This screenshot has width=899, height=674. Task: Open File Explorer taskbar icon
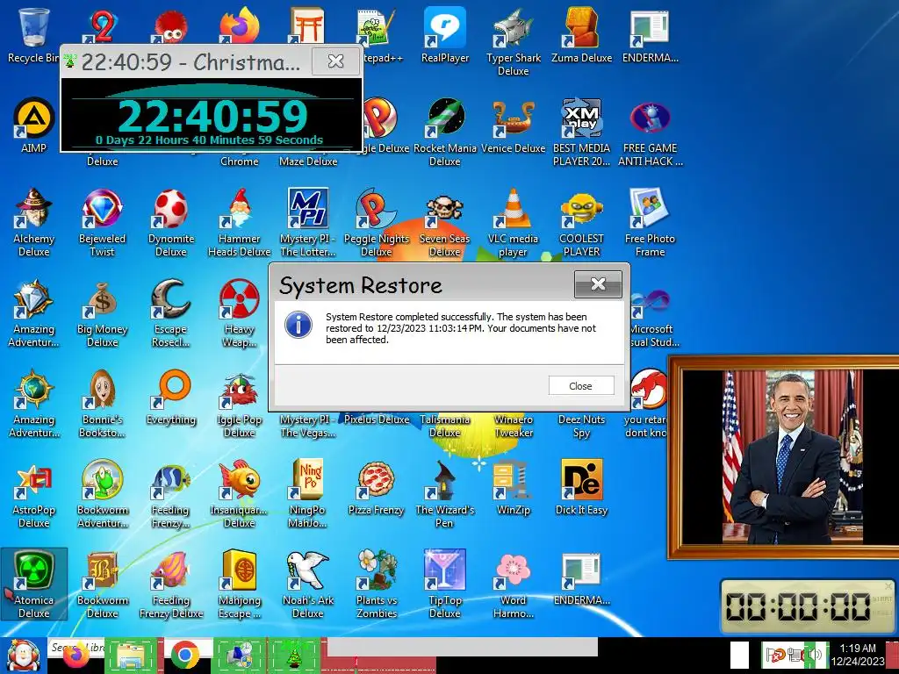click(x=130, y=656)
